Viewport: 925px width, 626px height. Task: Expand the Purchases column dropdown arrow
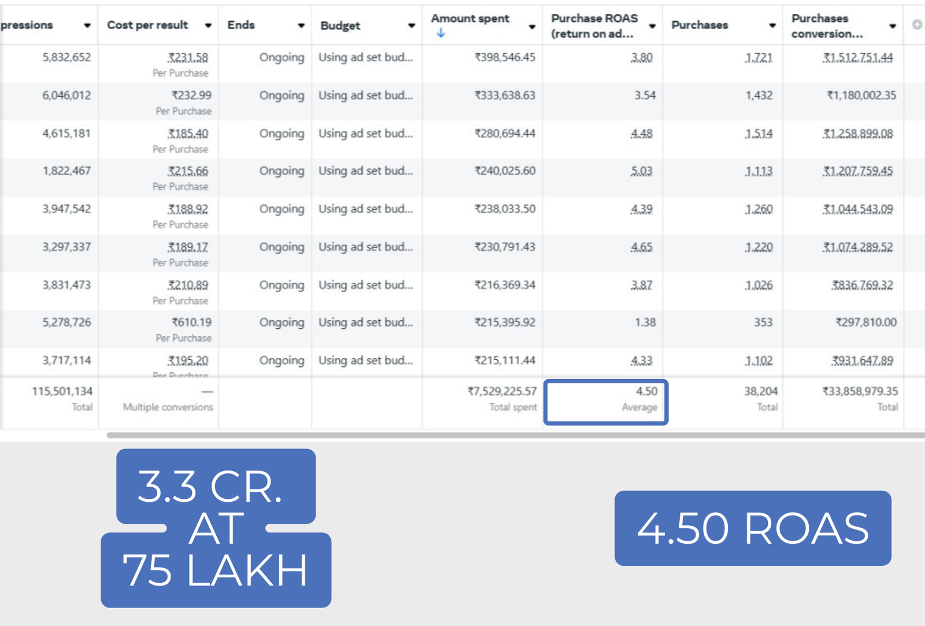[772, 25]
